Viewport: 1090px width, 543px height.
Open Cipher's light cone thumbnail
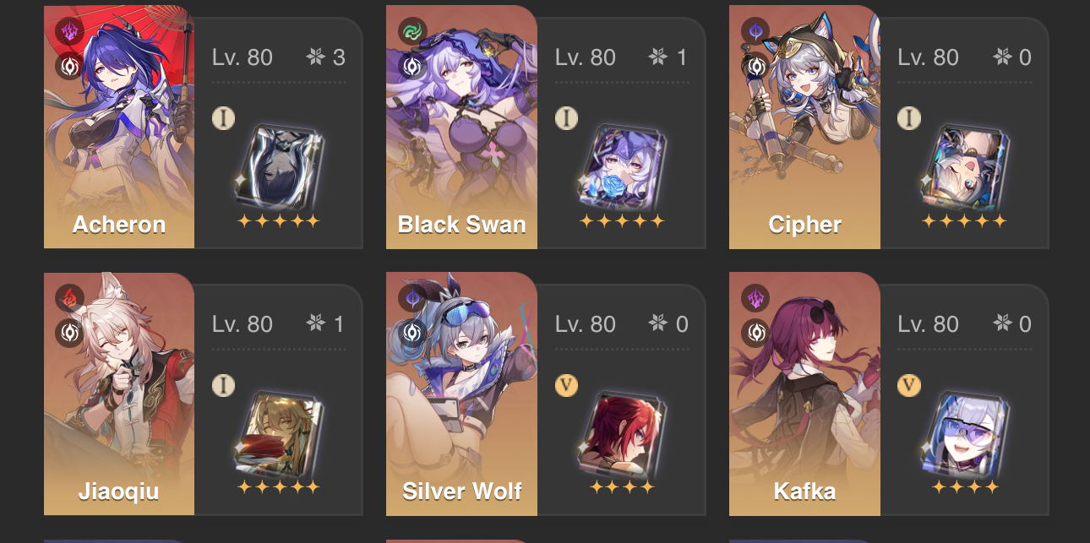(964, 166)
